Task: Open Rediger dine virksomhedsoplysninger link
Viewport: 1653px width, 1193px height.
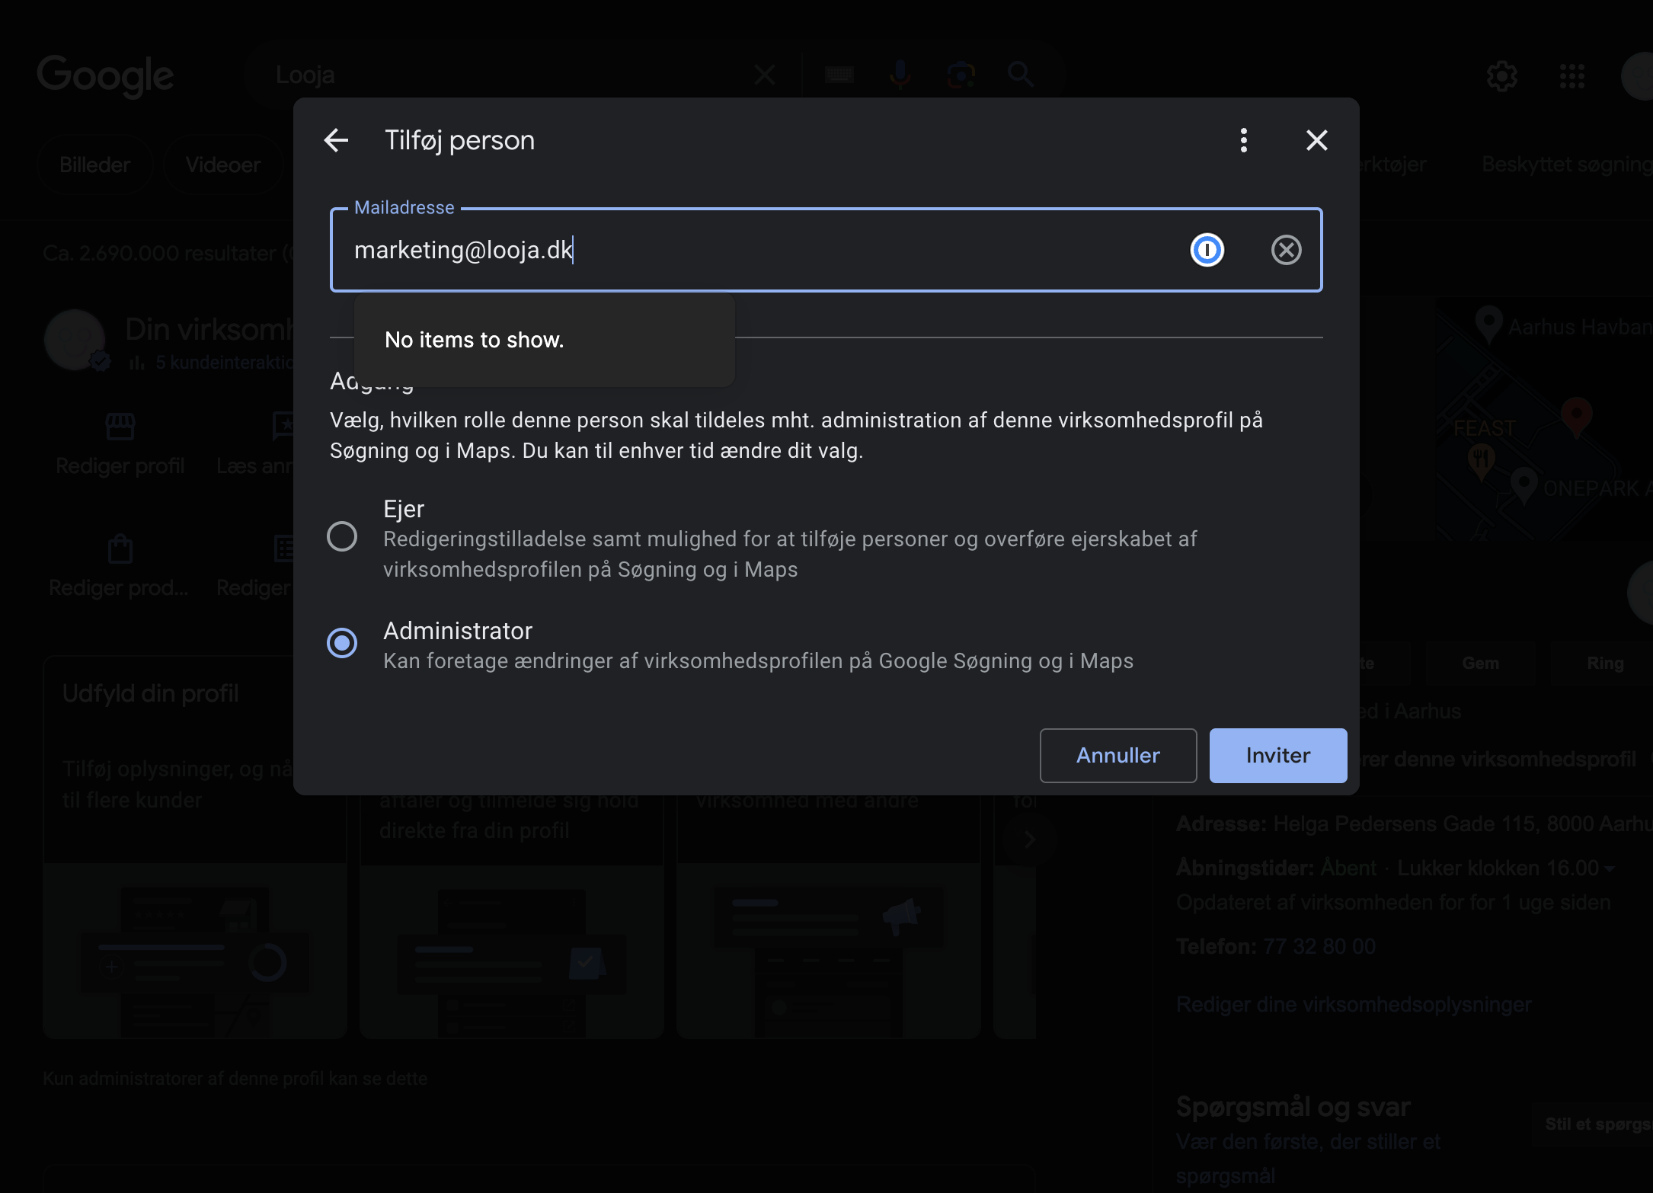Action: 1354,1004
